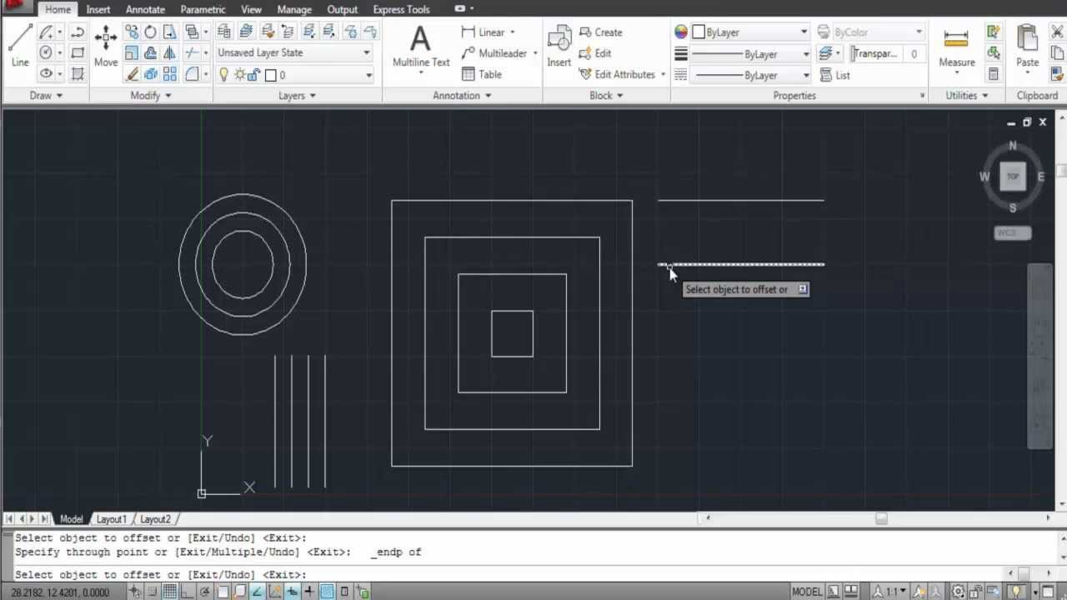Toggle Ortho Mode in status bar
Viewport: 1067px width, 600px height.
pos(188,592)
